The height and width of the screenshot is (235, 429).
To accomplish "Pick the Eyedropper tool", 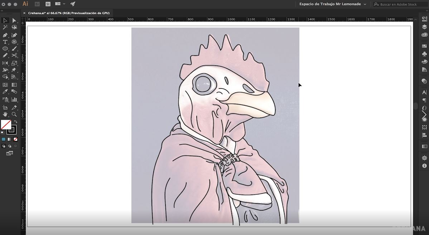I will point(5,92).
